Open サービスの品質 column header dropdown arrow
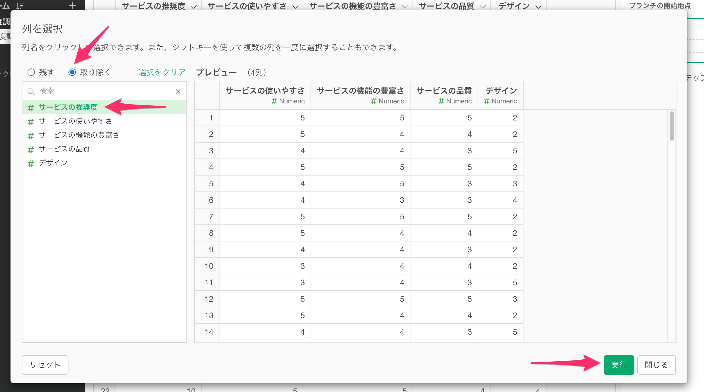Viewport: 704px width, 392px height. point(483,7)
